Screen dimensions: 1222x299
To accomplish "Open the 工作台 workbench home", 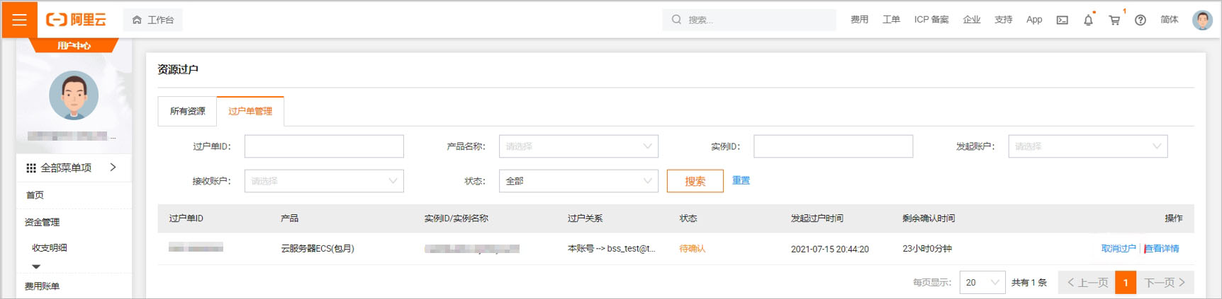I will coord(153,20).
